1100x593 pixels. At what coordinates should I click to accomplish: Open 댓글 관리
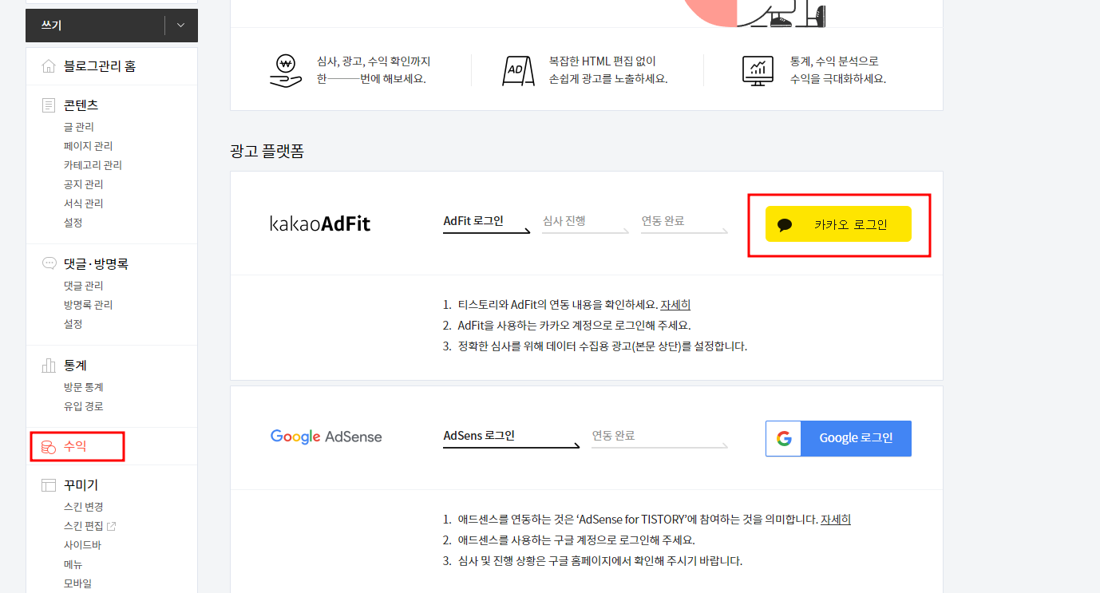click(x=84, y=286)
